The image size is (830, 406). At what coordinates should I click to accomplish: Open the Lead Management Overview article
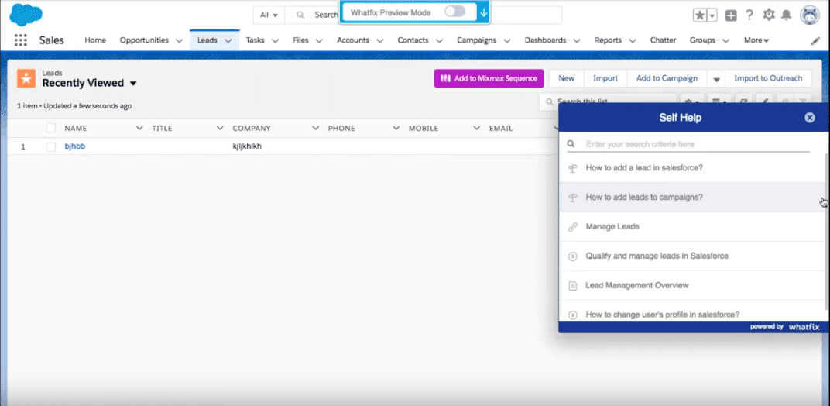[x=694, y=285]
